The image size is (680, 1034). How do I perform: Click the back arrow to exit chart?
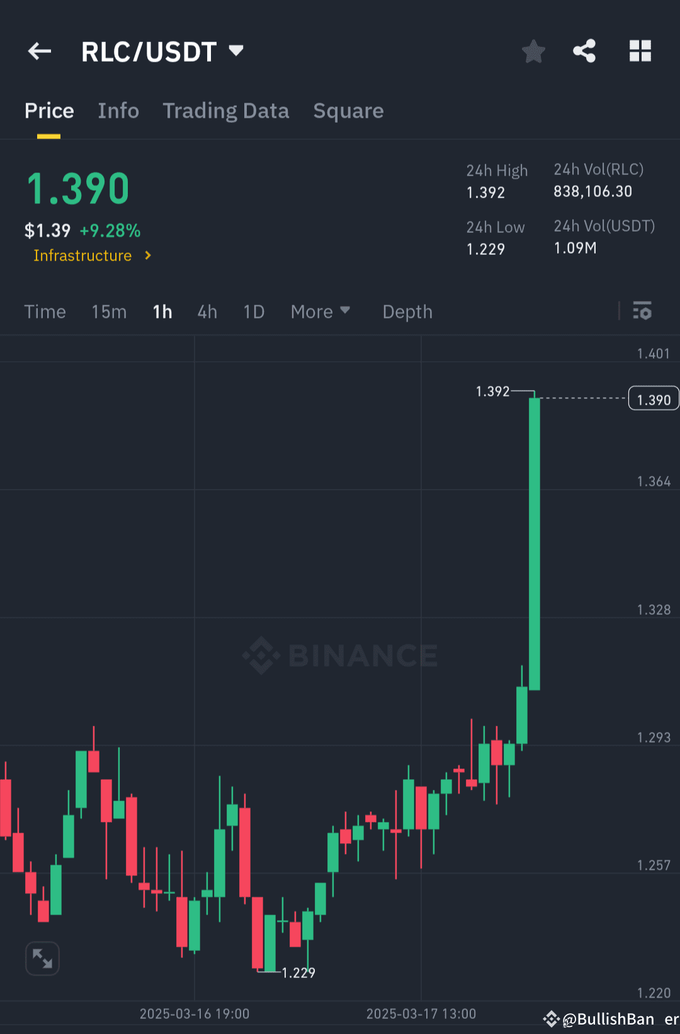point(39,51)
